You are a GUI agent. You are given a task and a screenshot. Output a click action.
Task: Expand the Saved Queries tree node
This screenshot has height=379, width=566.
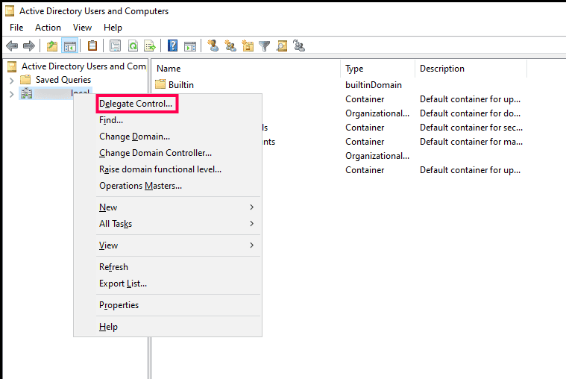[11, 81]
